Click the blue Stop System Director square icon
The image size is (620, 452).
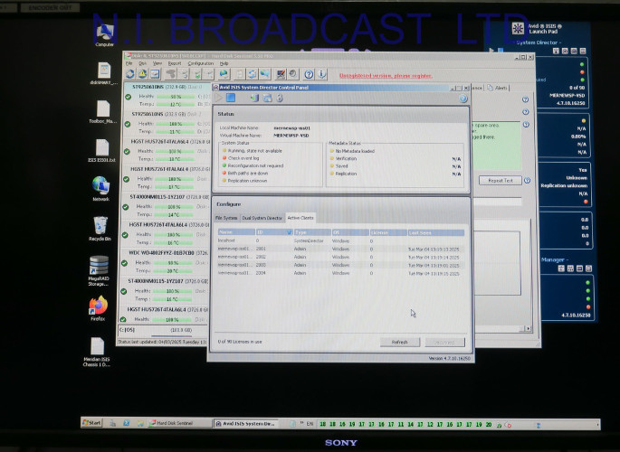(x=231, y=98)
